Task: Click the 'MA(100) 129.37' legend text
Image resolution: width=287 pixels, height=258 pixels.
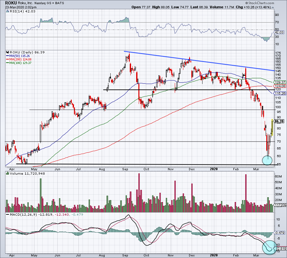Action: (20, 63)
